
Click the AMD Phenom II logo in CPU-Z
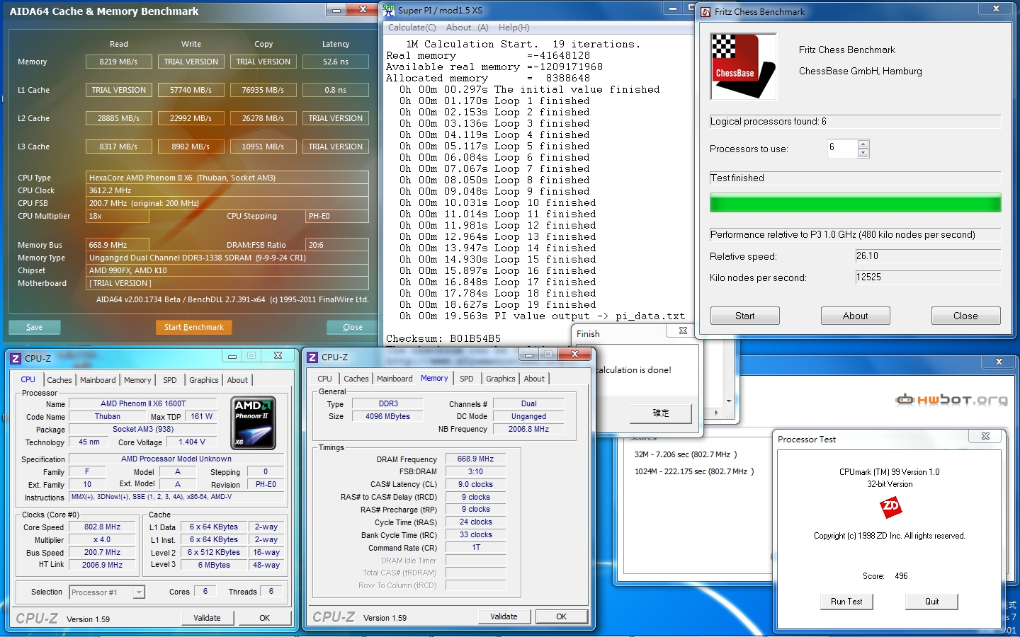254,423
